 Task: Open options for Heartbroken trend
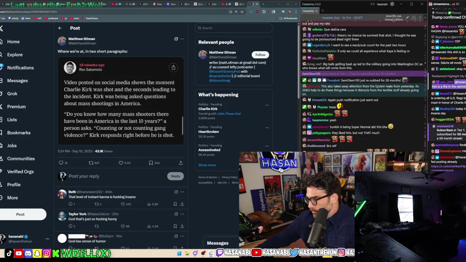tap(267, 128)
